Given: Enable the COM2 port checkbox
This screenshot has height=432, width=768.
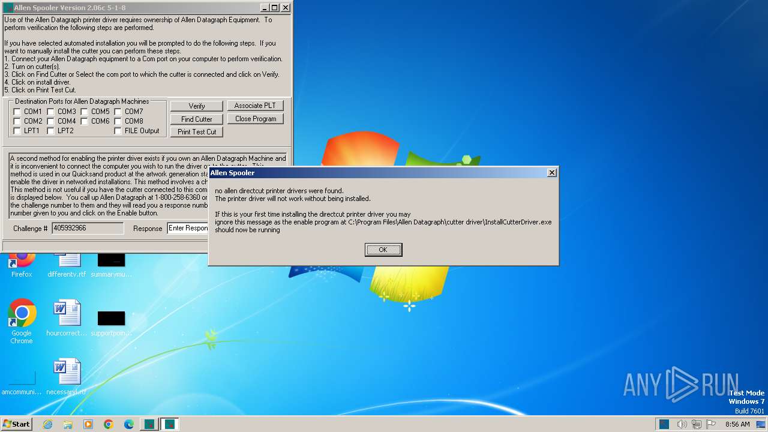Looking at the screenshot, I should click(x=17, y=121).
